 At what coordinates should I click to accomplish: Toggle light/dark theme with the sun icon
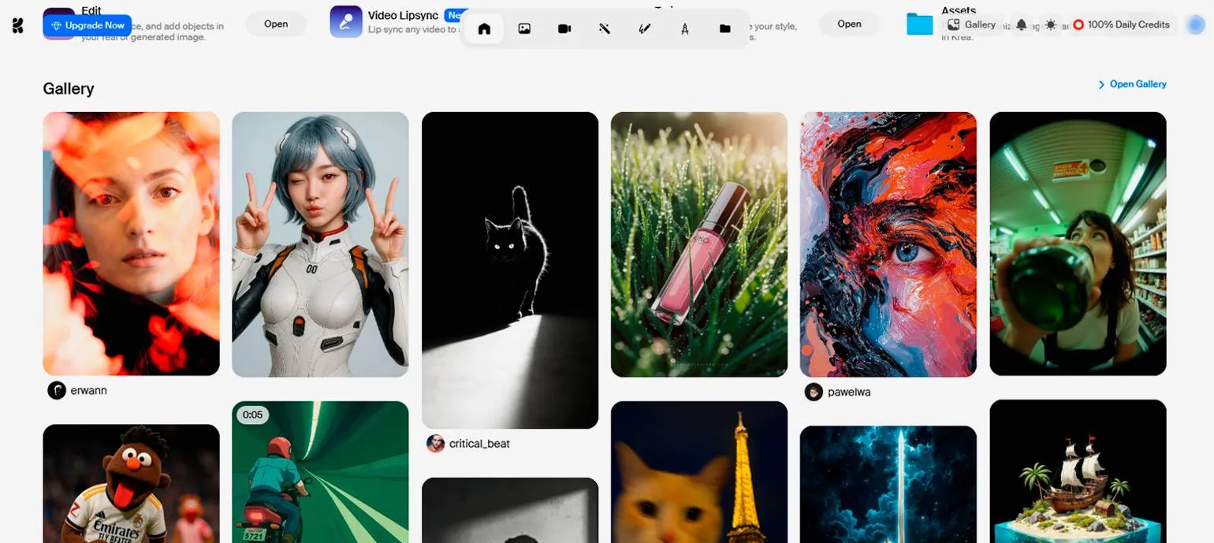pos(1051,25)
